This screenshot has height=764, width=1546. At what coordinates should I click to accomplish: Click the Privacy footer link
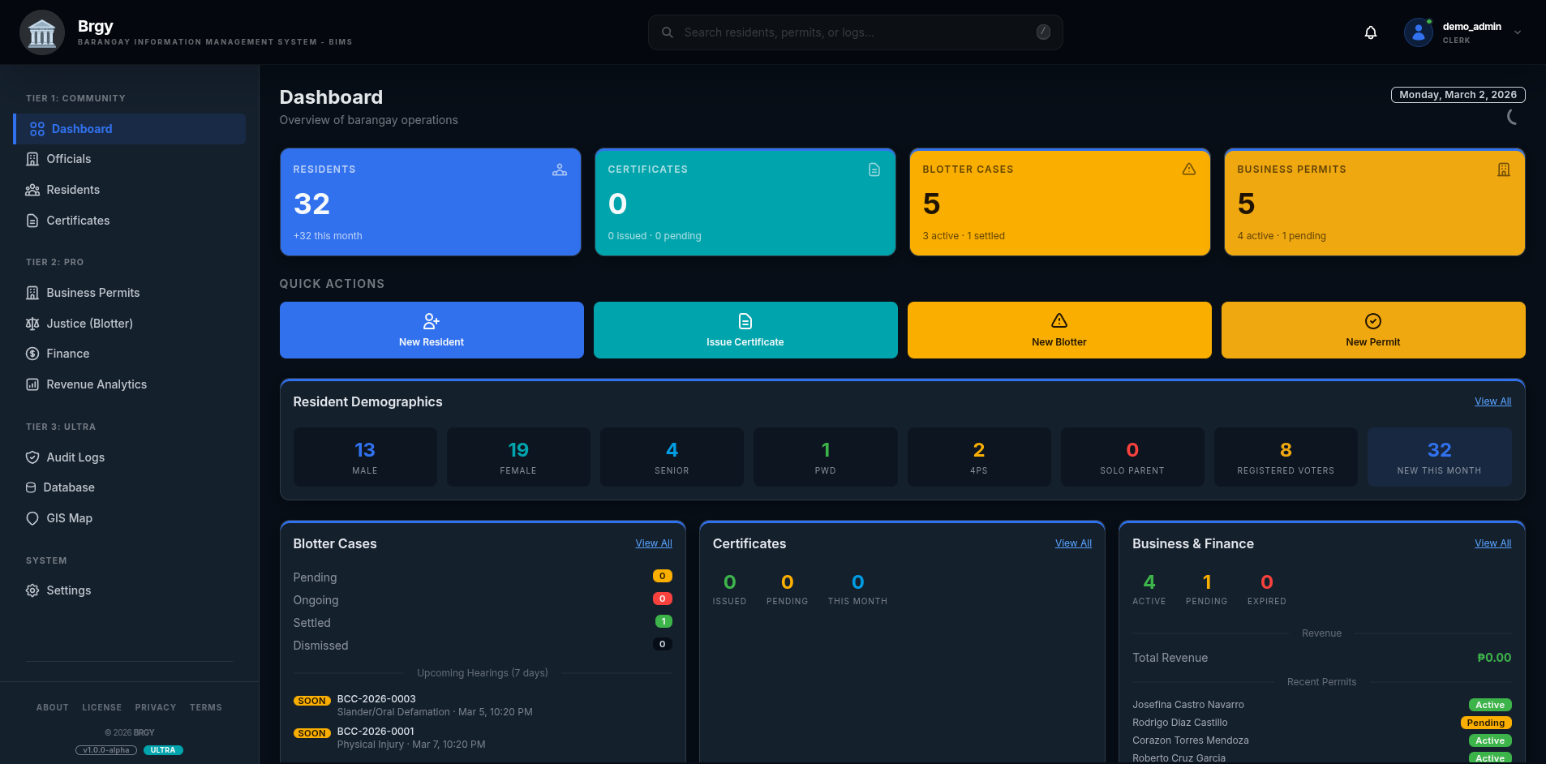156,708
